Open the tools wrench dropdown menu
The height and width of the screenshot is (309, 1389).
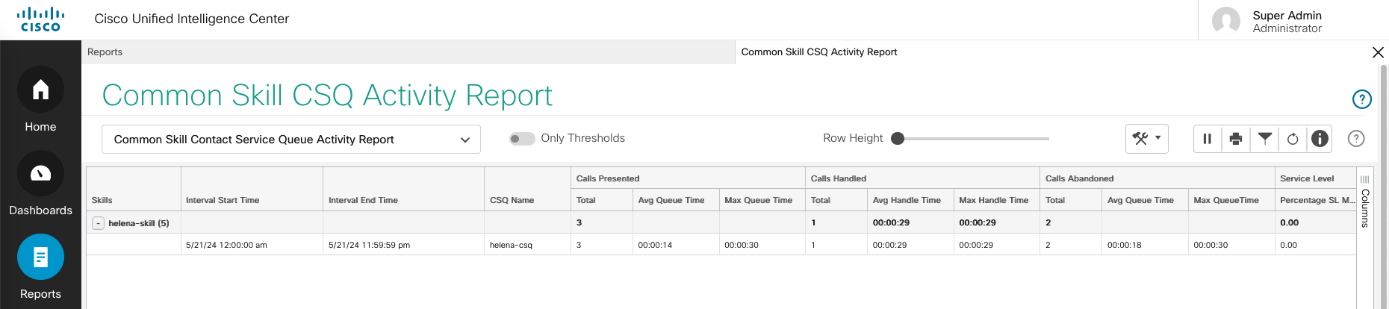1146,139
